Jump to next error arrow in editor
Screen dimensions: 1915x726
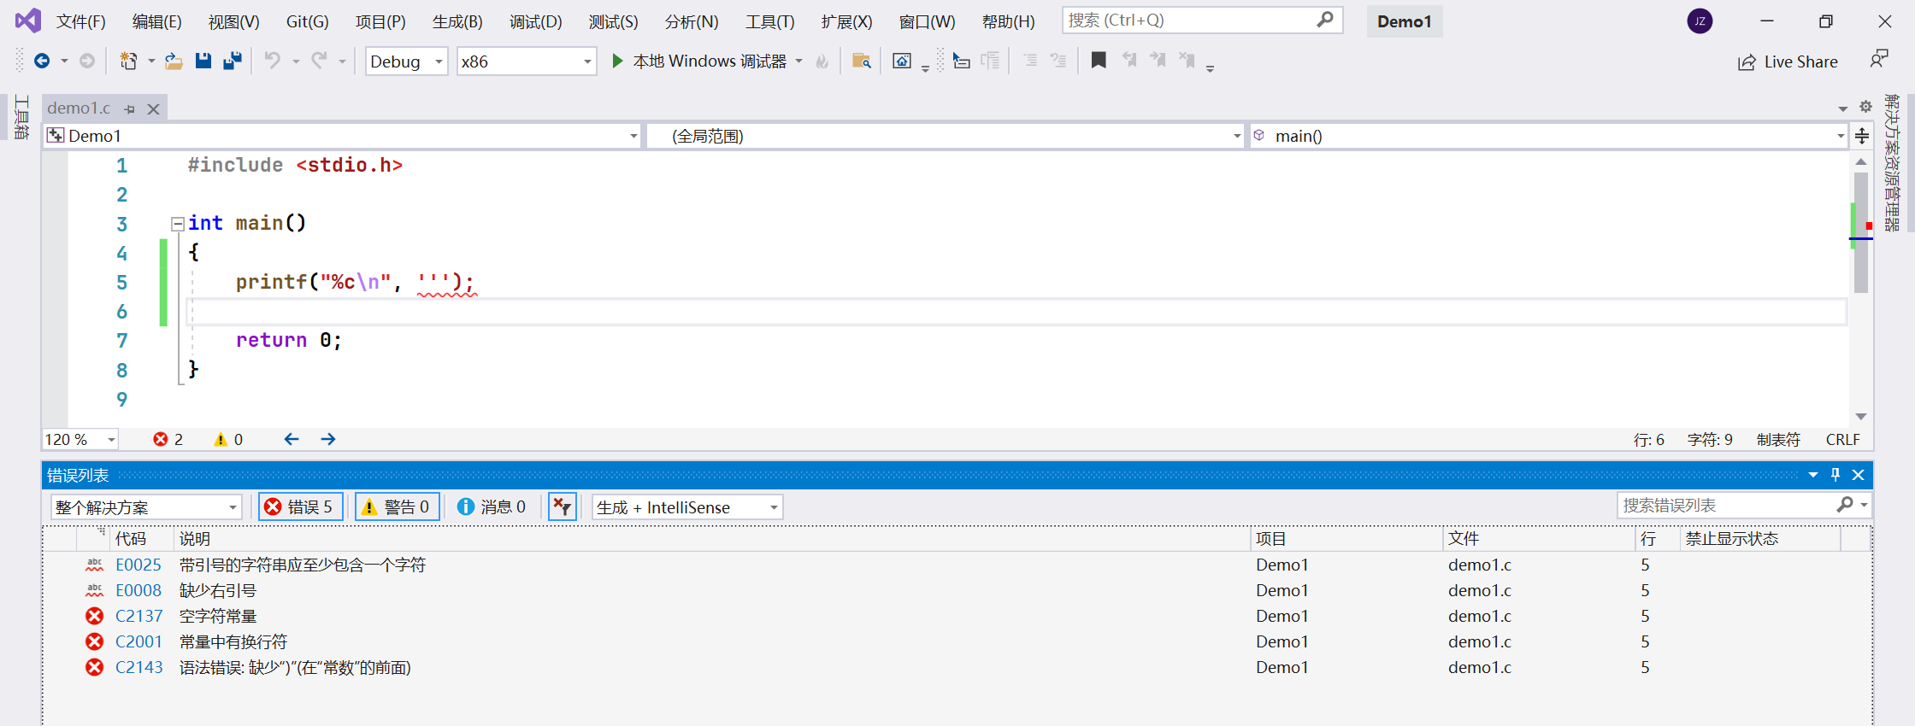tap(328, 439)
